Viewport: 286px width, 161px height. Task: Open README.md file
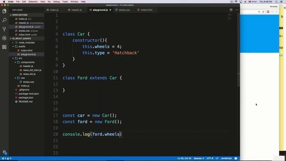(25, 102)
